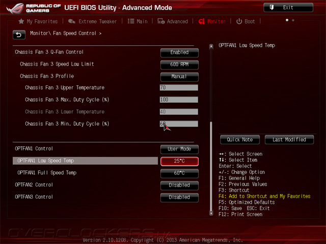Select OPTFAN1 Control label
This screenshot has width=326, height=244.
point(34,148)
